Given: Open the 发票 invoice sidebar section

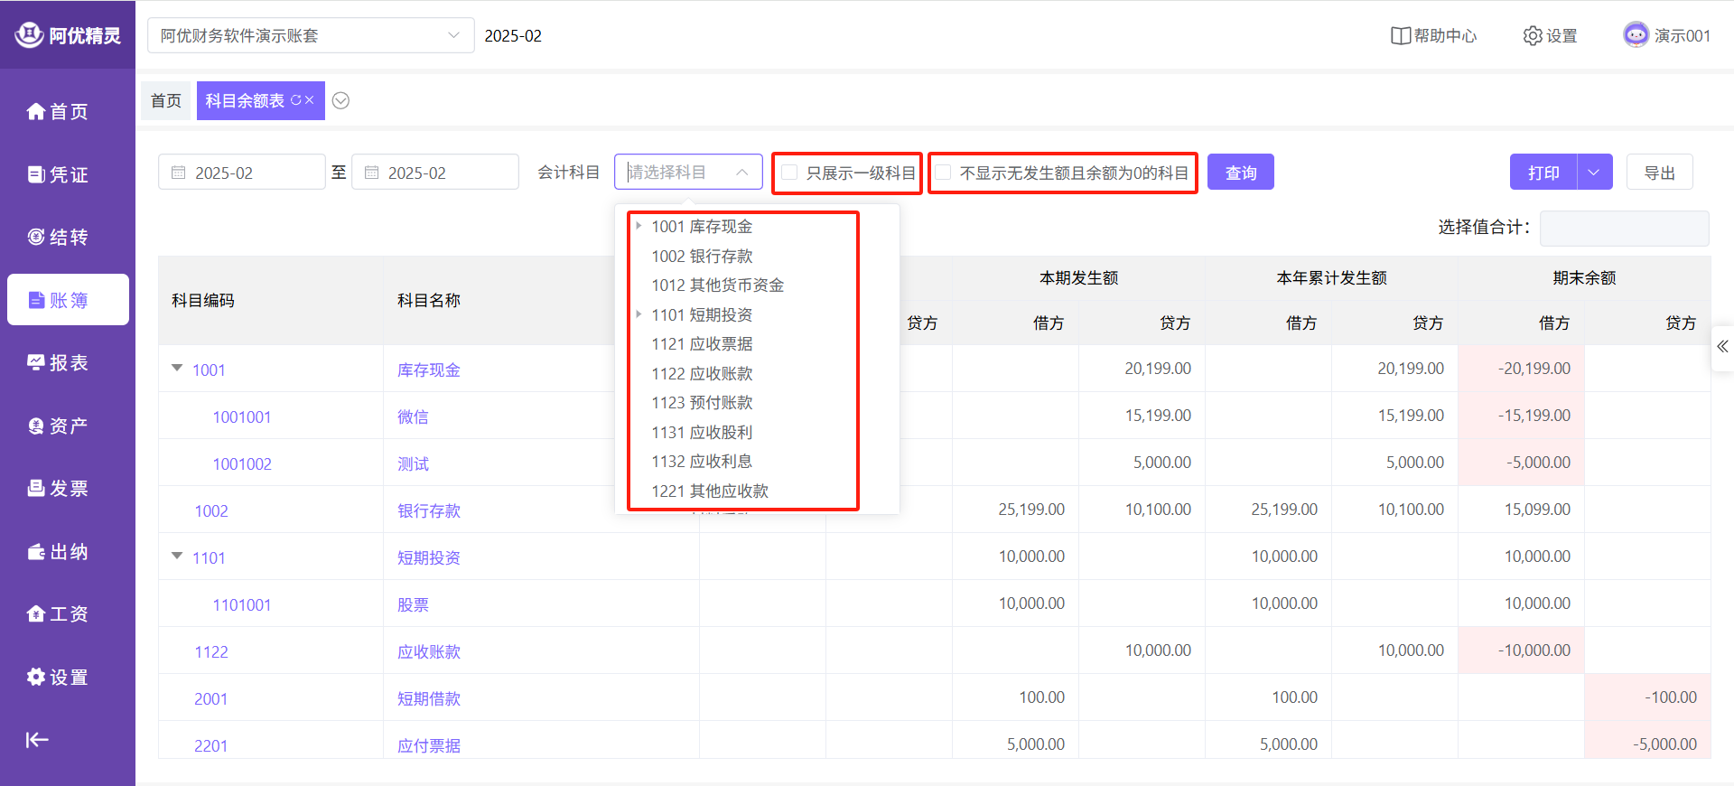Looking at the screenshot, I should point(58,488).
